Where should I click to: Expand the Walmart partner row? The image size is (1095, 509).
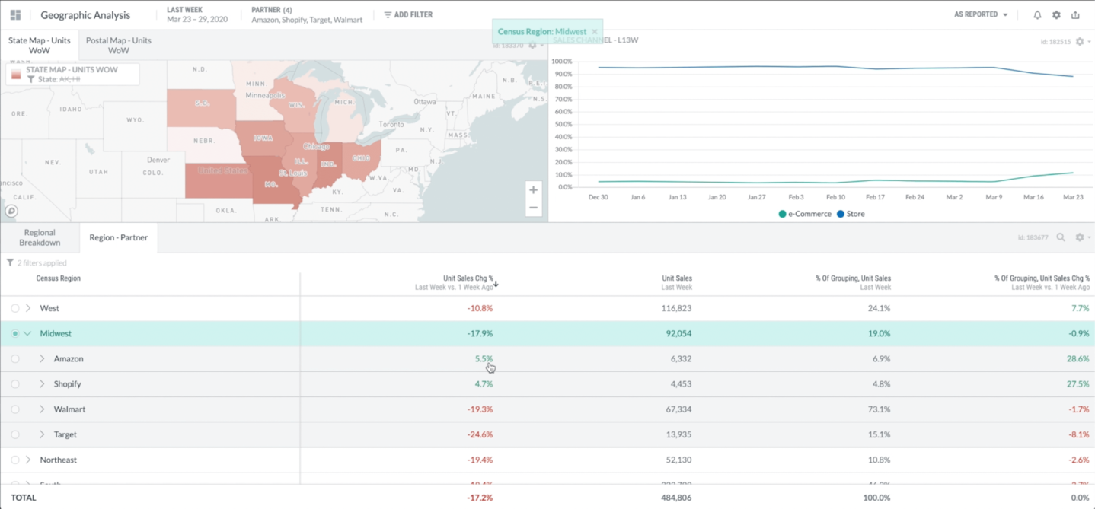42,409
